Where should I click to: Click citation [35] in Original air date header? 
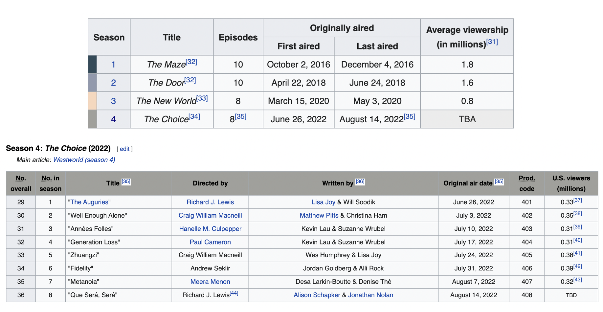(499, 182)
